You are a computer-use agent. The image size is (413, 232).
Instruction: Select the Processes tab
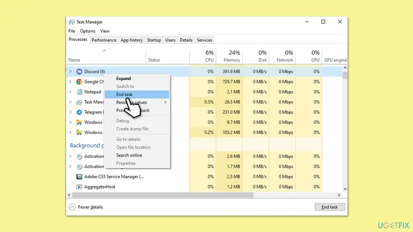click(78, 39)
